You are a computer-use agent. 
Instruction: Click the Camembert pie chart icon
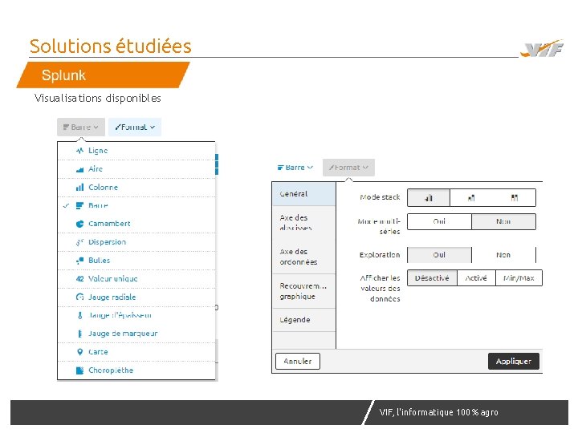coord(79,224)
